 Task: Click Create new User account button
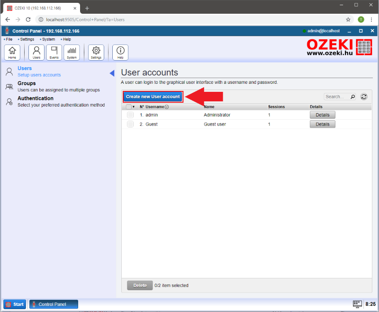[153, 97]
